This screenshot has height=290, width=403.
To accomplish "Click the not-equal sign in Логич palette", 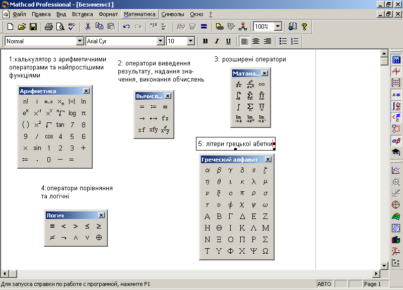I will click(x=52, y=238).
